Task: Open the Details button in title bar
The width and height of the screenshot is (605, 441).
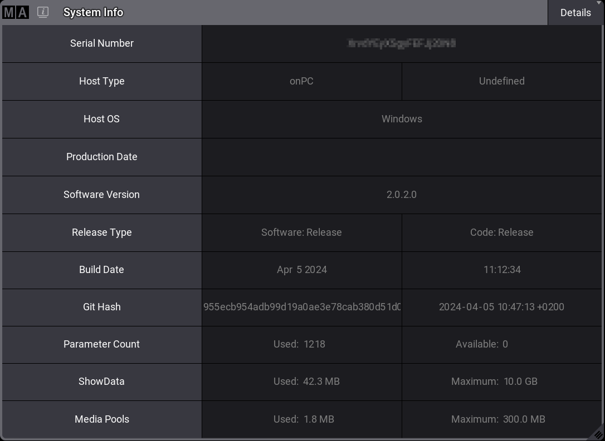Action: (575, 13)
